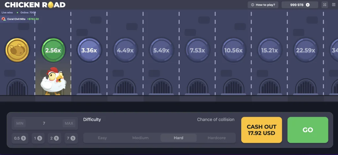Click the sewer grate under 15.21x

pos(270,87)
